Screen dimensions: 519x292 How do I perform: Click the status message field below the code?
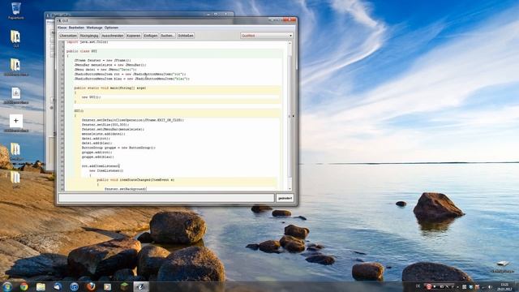[x=166, y=198]
